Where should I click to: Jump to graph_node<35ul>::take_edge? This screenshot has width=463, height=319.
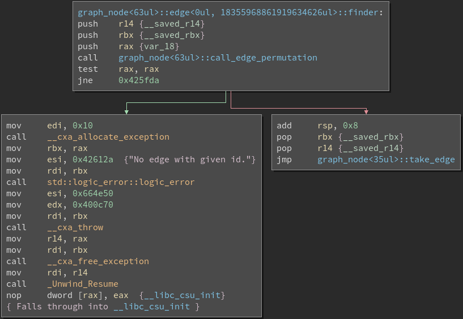(x=386, y=159)
